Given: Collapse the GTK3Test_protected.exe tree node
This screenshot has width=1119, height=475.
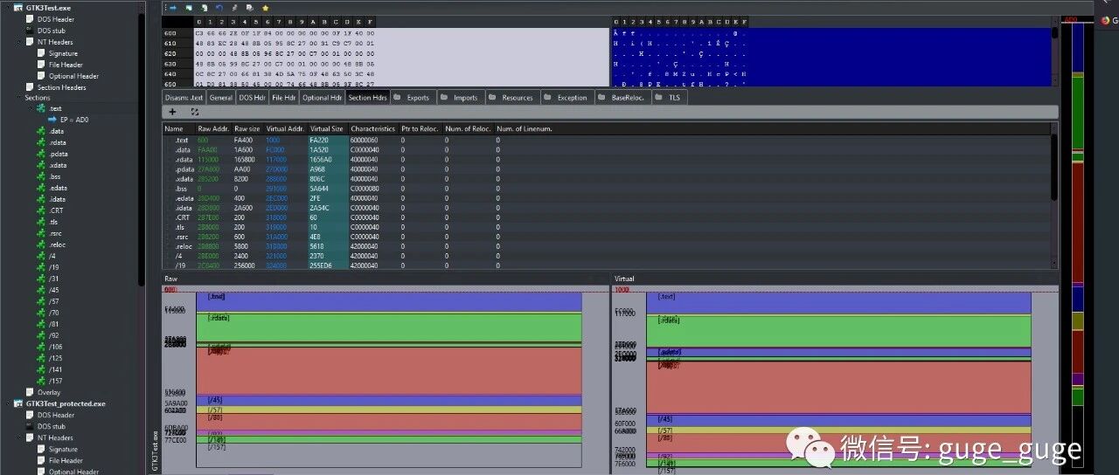Looking at the screenshot, I should (7, 404).
